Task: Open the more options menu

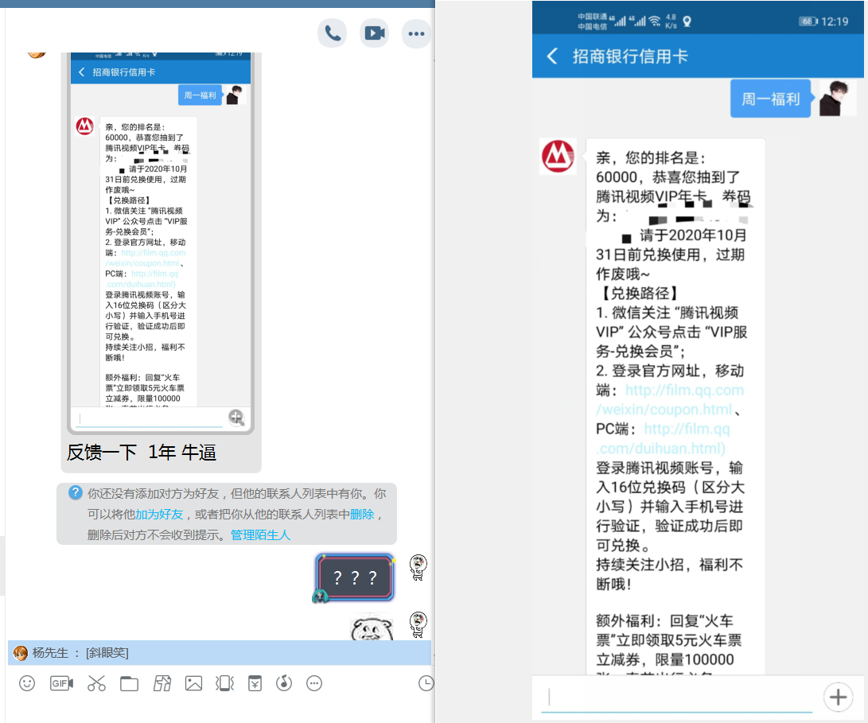Action: pos(416,33)
